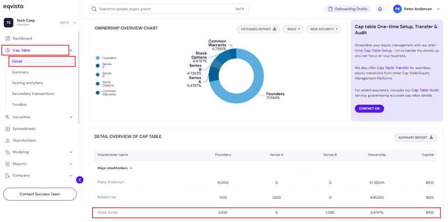Click Peter Anderson's 47.3934% ownership value

coord(376,182)
